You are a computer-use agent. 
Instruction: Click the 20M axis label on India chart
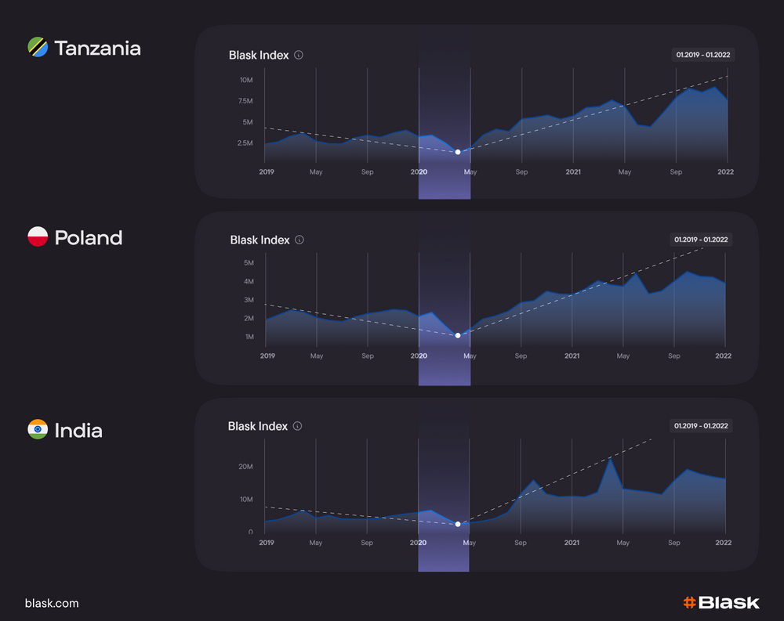click(x=245, y=467)
